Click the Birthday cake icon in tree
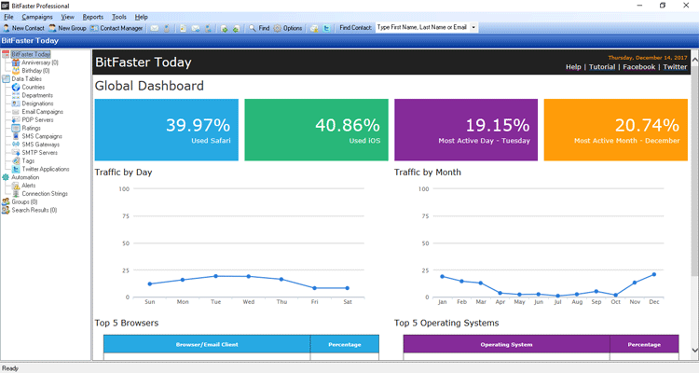The height and width of the screenshot is (373, 699). pyautogui.click(x=16, y=71)
